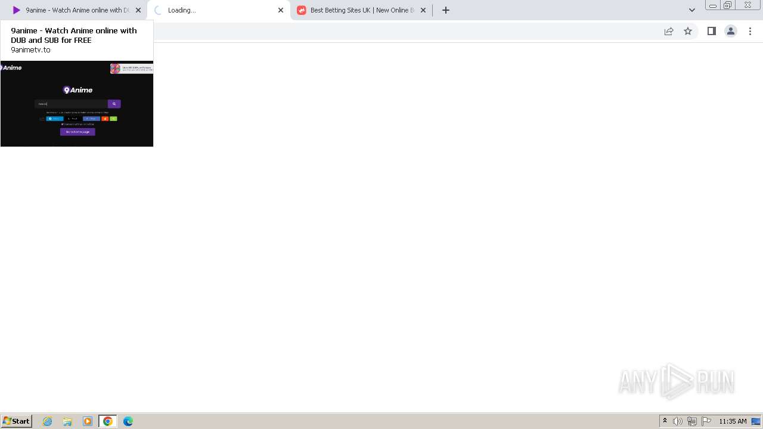The image size is (763, 429).
Task: Click the 9animetv.to URL in tab preview
Action: point(31,50)
